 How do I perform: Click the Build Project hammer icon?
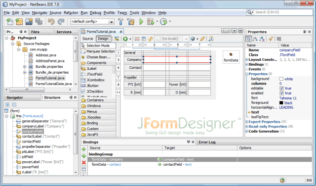120,21
